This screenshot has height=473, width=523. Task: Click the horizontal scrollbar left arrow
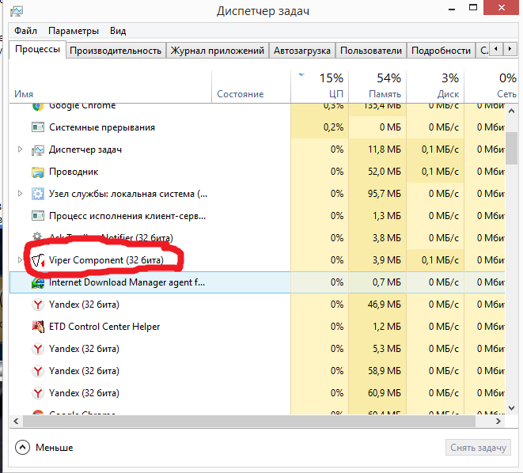[x=16, y=422]
